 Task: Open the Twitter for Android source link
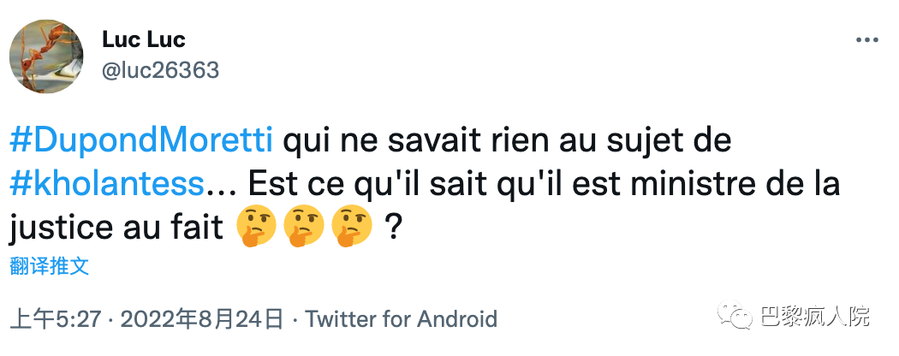coord(401,319)
